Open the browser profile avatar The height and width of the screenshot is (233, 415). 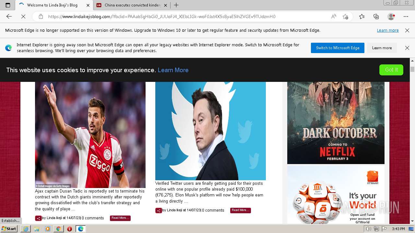tap(391, 17)
